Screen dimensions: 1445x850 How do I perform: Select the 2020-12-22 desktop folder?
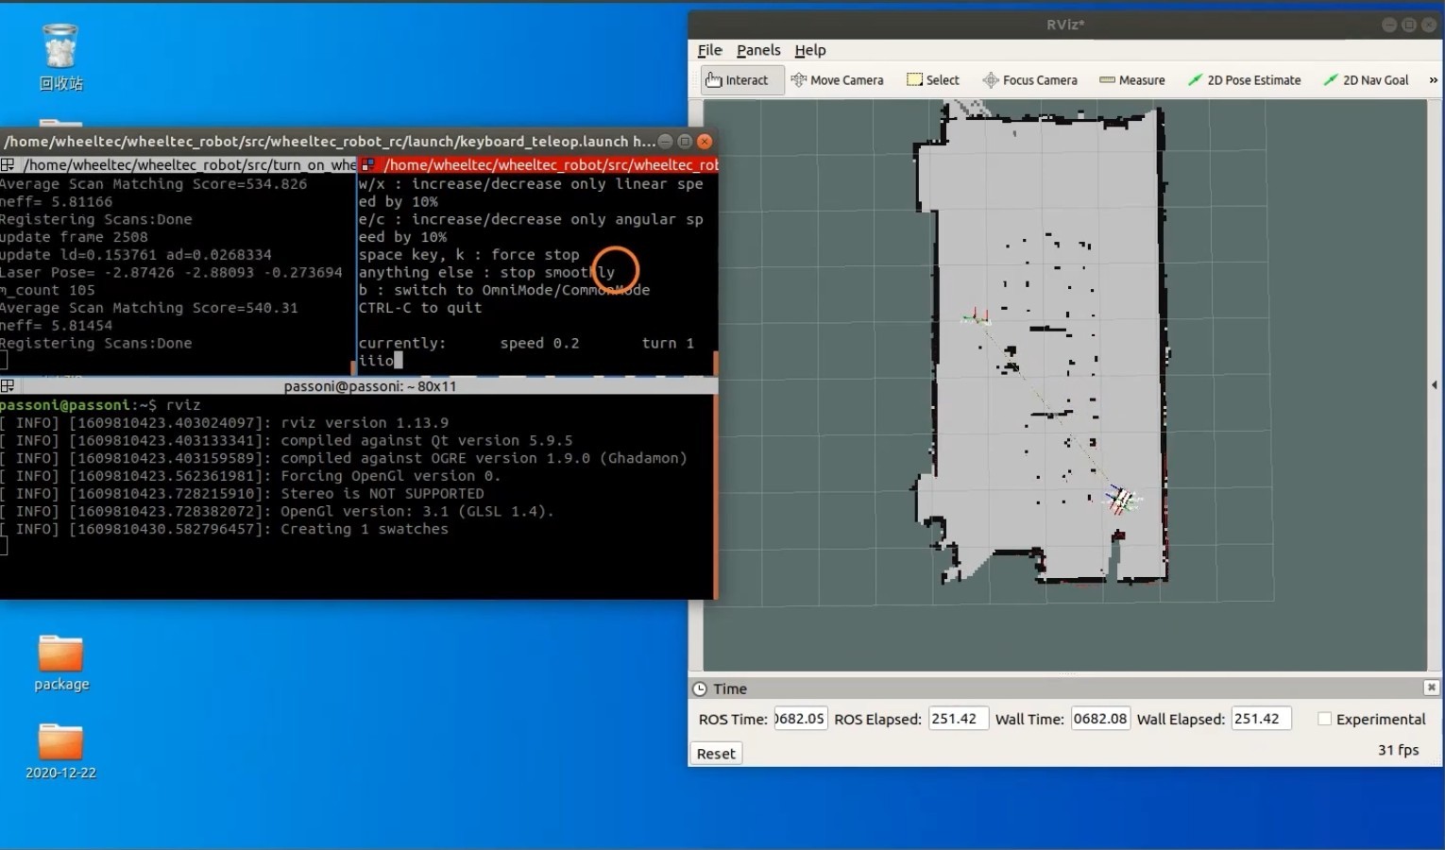click(x=60, y=751)
